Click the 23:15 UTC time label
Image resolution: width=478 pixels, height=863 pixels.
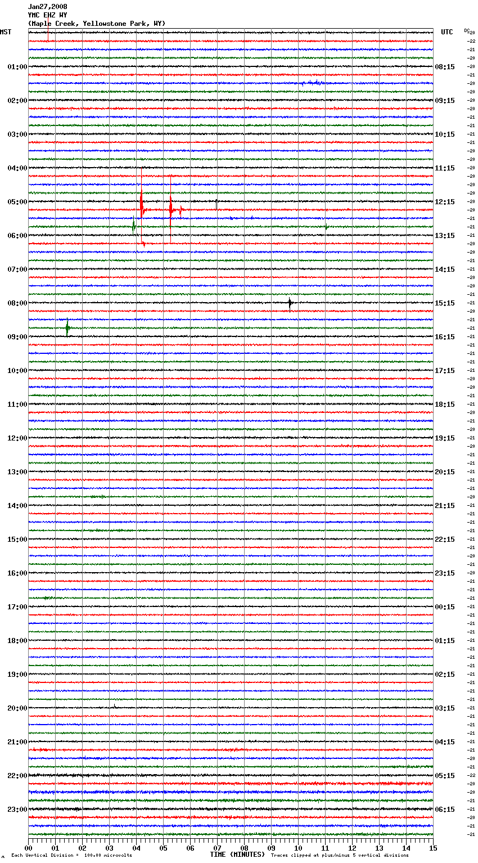[445, 573]
